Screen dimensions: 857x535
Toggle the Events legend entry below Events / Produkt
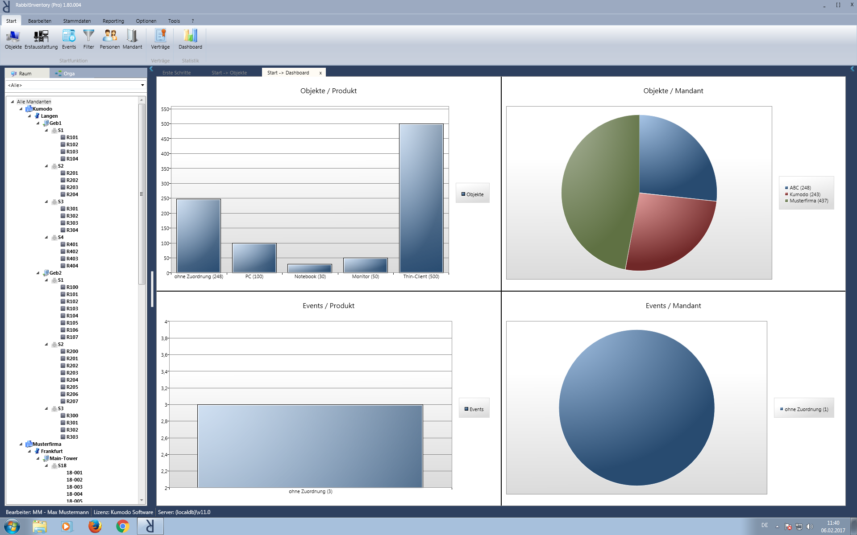pyautogui.click(x=474, y=408)
